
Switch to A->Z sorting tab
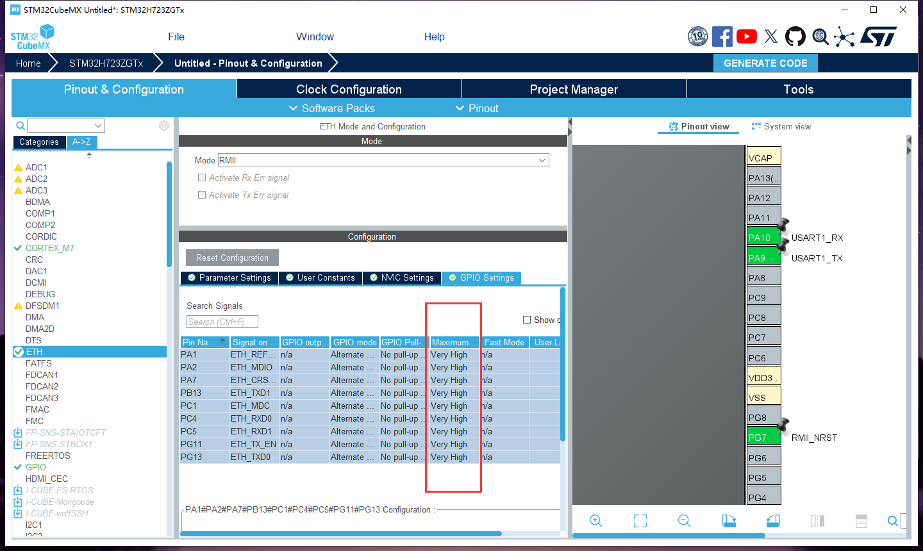pyautogui.click(x=81, y=142)
